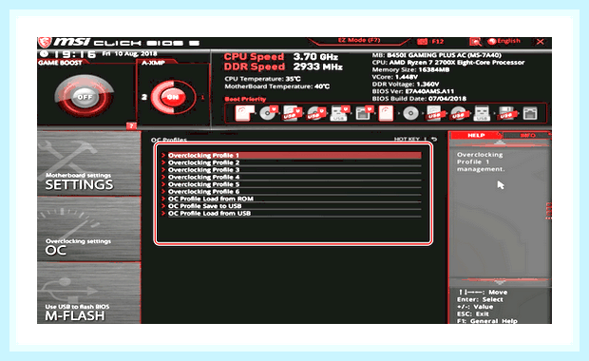Select the badged CD drive boot device
Screen dimensions: 589x361
(268, 113)
